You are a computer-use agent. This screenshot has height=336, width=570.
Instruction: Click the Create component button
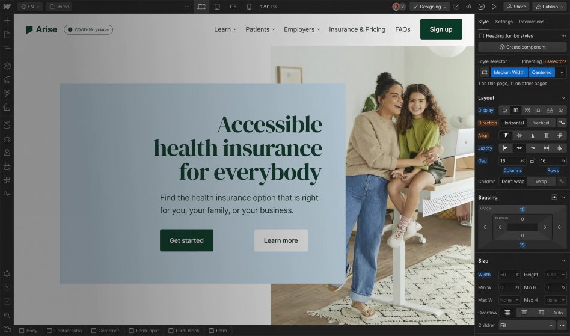pyautogui.click(x=522, y=47)
